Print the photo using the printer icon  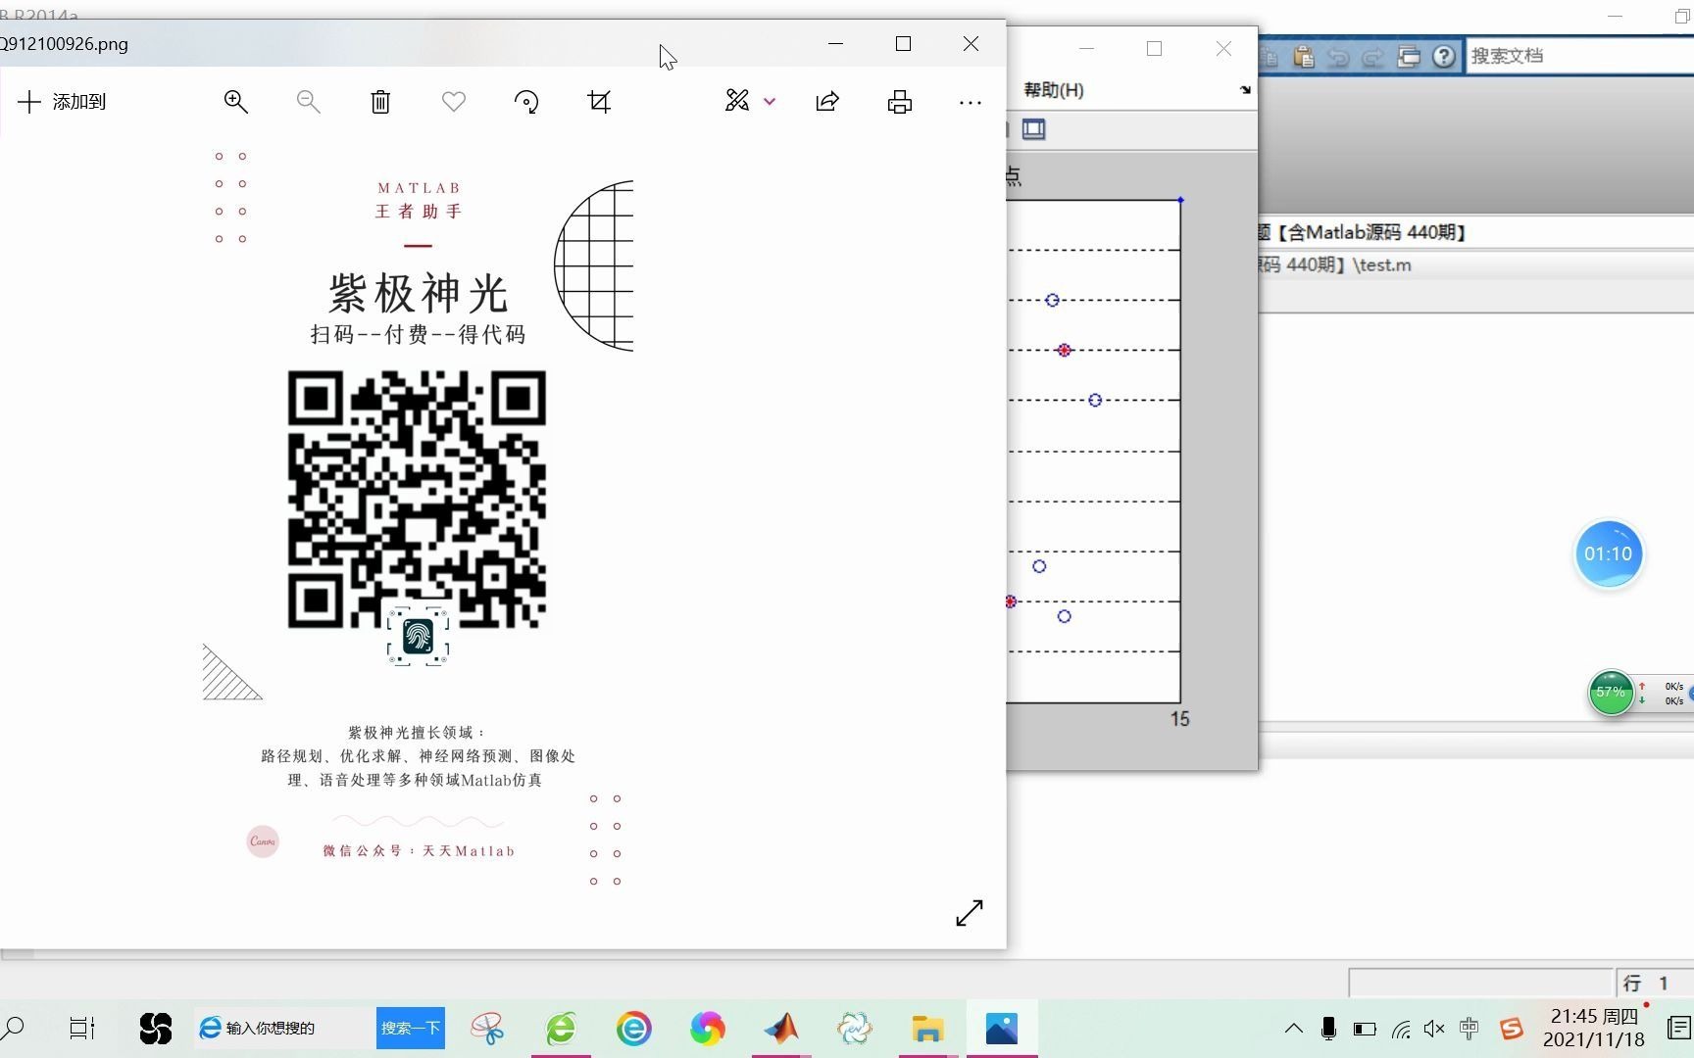coord(900,102)
